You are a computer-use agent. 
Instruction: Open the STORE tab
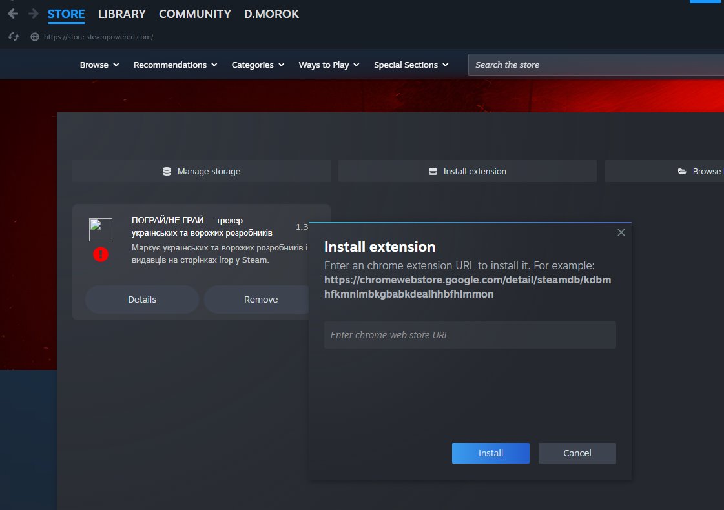pos(66,14)
